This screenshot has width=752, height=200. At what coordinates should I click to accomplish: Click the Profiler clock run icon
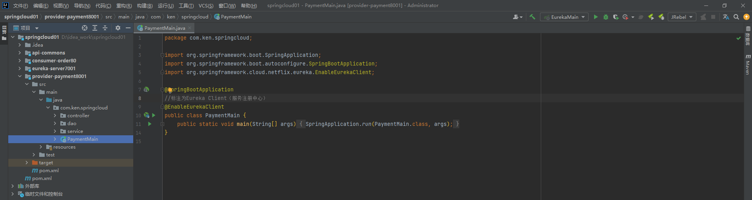coord(625,17)
